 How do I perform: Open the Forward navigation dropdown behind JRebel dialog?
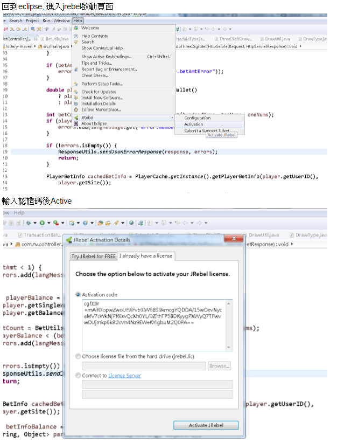[206, 223]
